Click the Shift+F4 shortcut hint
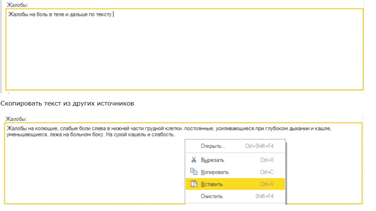 click(x=264, y=196)
